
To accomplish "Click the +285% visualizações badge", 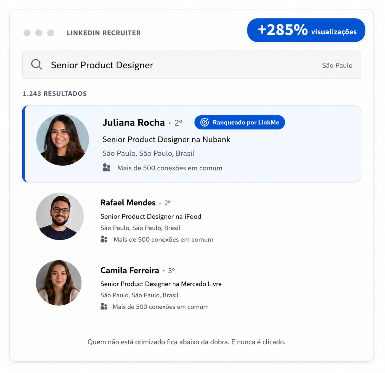I will click(306, 30).
